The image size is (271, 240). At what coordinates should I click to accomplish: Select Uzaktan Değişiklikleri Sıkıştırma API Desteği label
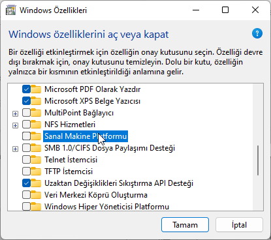119,183
